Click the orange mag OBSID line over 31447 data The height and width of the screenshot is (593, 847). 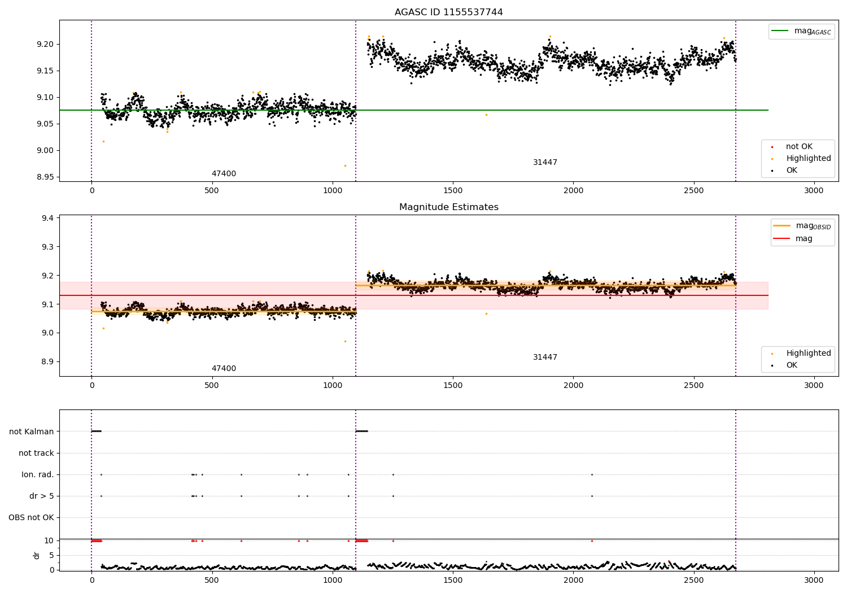point(545,285)
